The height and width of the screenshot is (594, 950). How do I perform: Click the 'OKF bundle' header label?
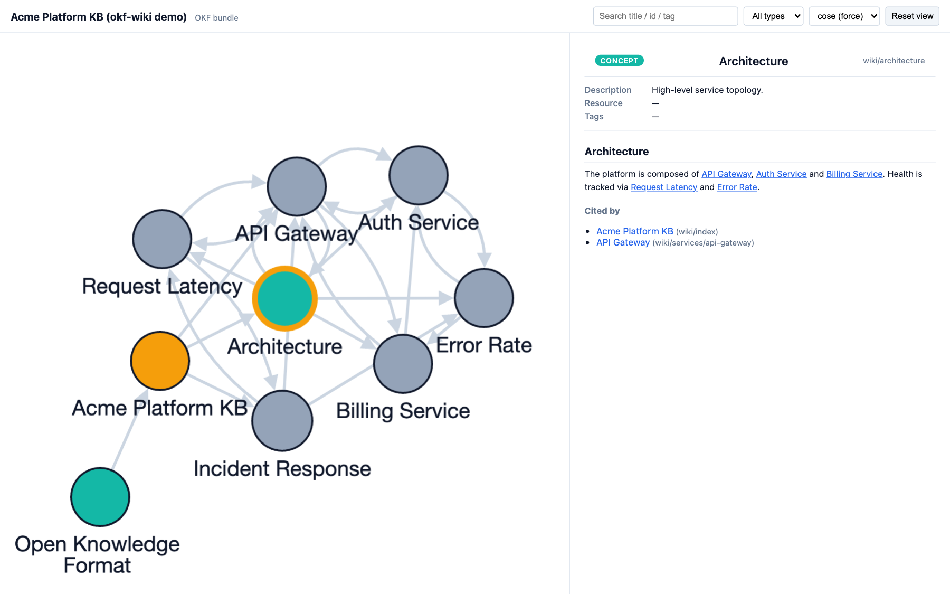pyautogui.click(x=216, y=17)
